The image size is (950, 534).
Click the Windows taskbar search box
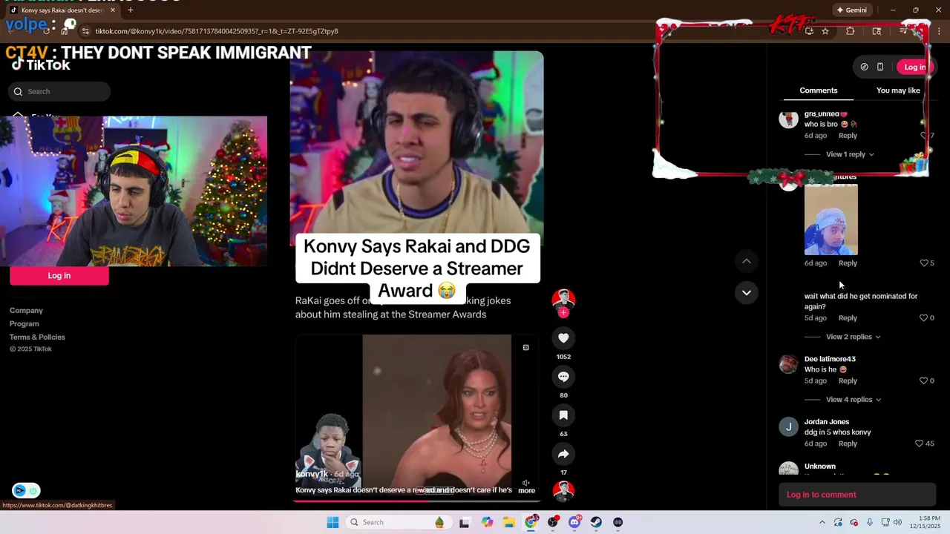point(399,522)
